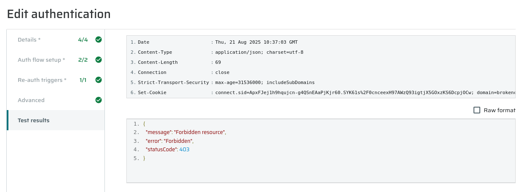Image resolution: width=519 pixels, height=192 pixels.
Task: Click the green checkmark beside Details
Action: click(x=99, y=39)
